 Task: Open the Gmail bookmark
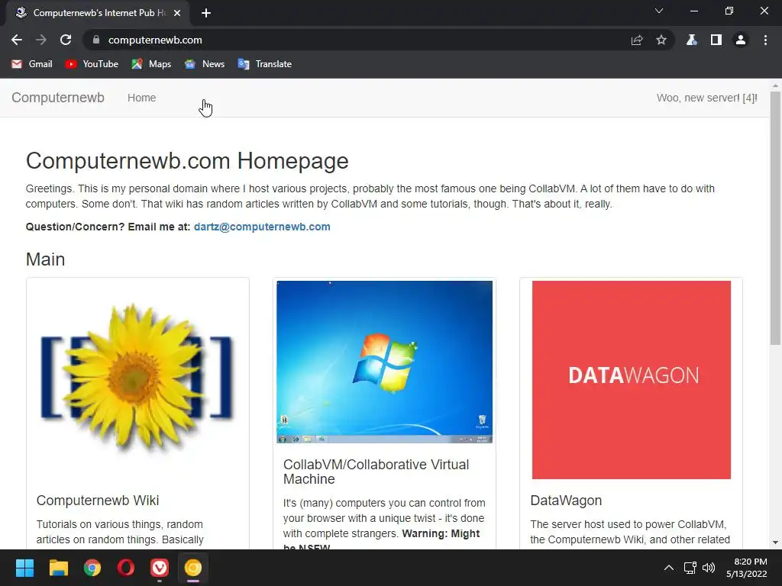pyautogui.click(x=32, y=64)
